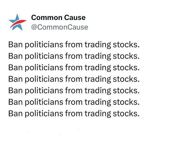This screenshot has width=188, height=144.
Task: Open the Common Cause display name
Action: click(58, 18)
